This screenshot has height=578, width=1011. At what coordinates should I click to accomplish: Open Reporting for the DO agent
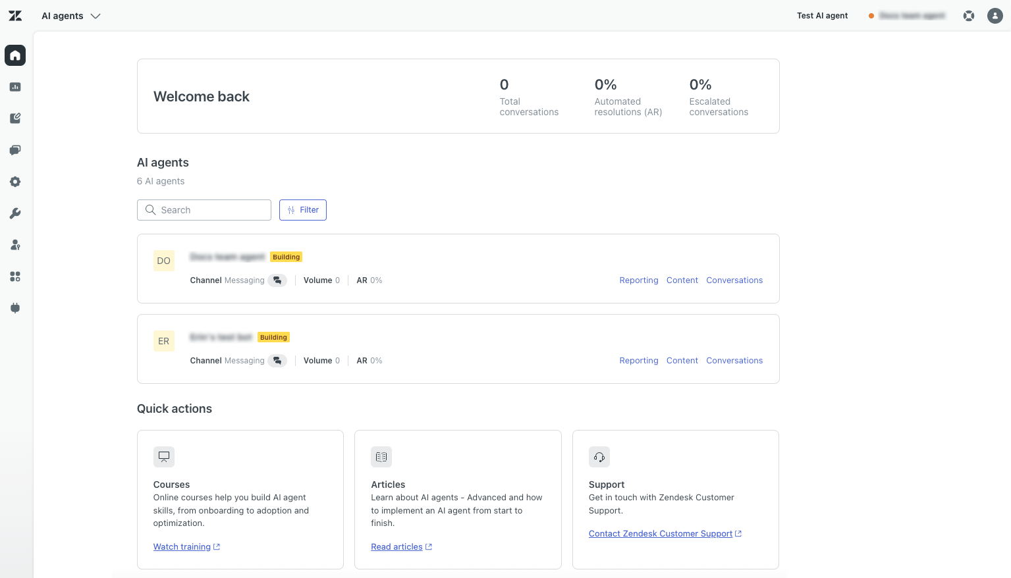[638, 280]
